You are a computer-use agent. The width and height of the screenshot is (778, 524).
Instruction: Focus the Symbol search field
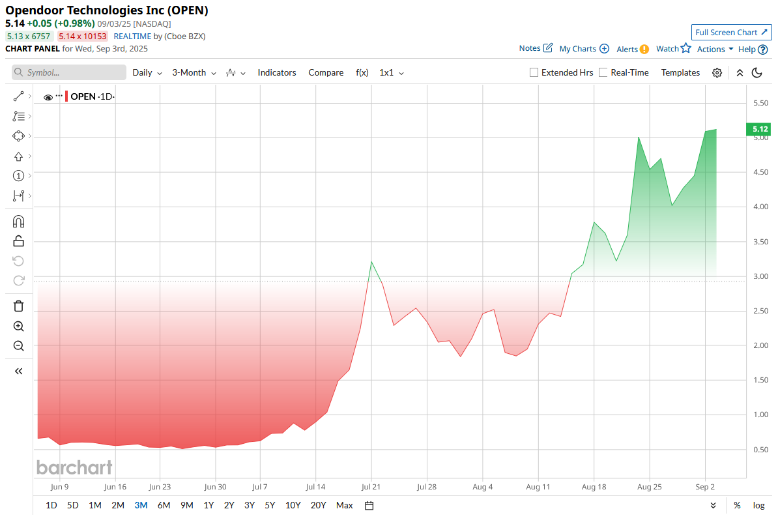(x=69, y=72)
